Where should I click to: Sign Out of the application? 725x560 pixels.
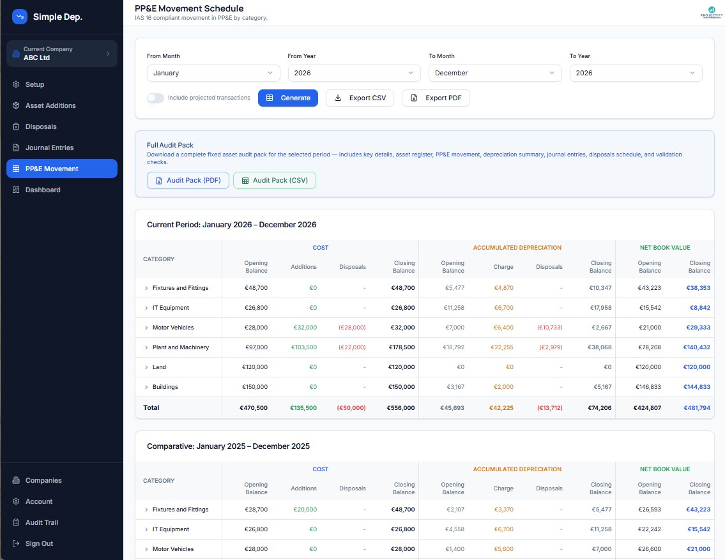[62, 544]
